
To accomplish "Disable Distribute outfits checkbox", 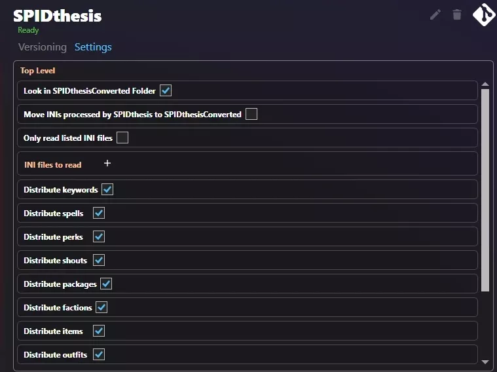I will 99,354.
